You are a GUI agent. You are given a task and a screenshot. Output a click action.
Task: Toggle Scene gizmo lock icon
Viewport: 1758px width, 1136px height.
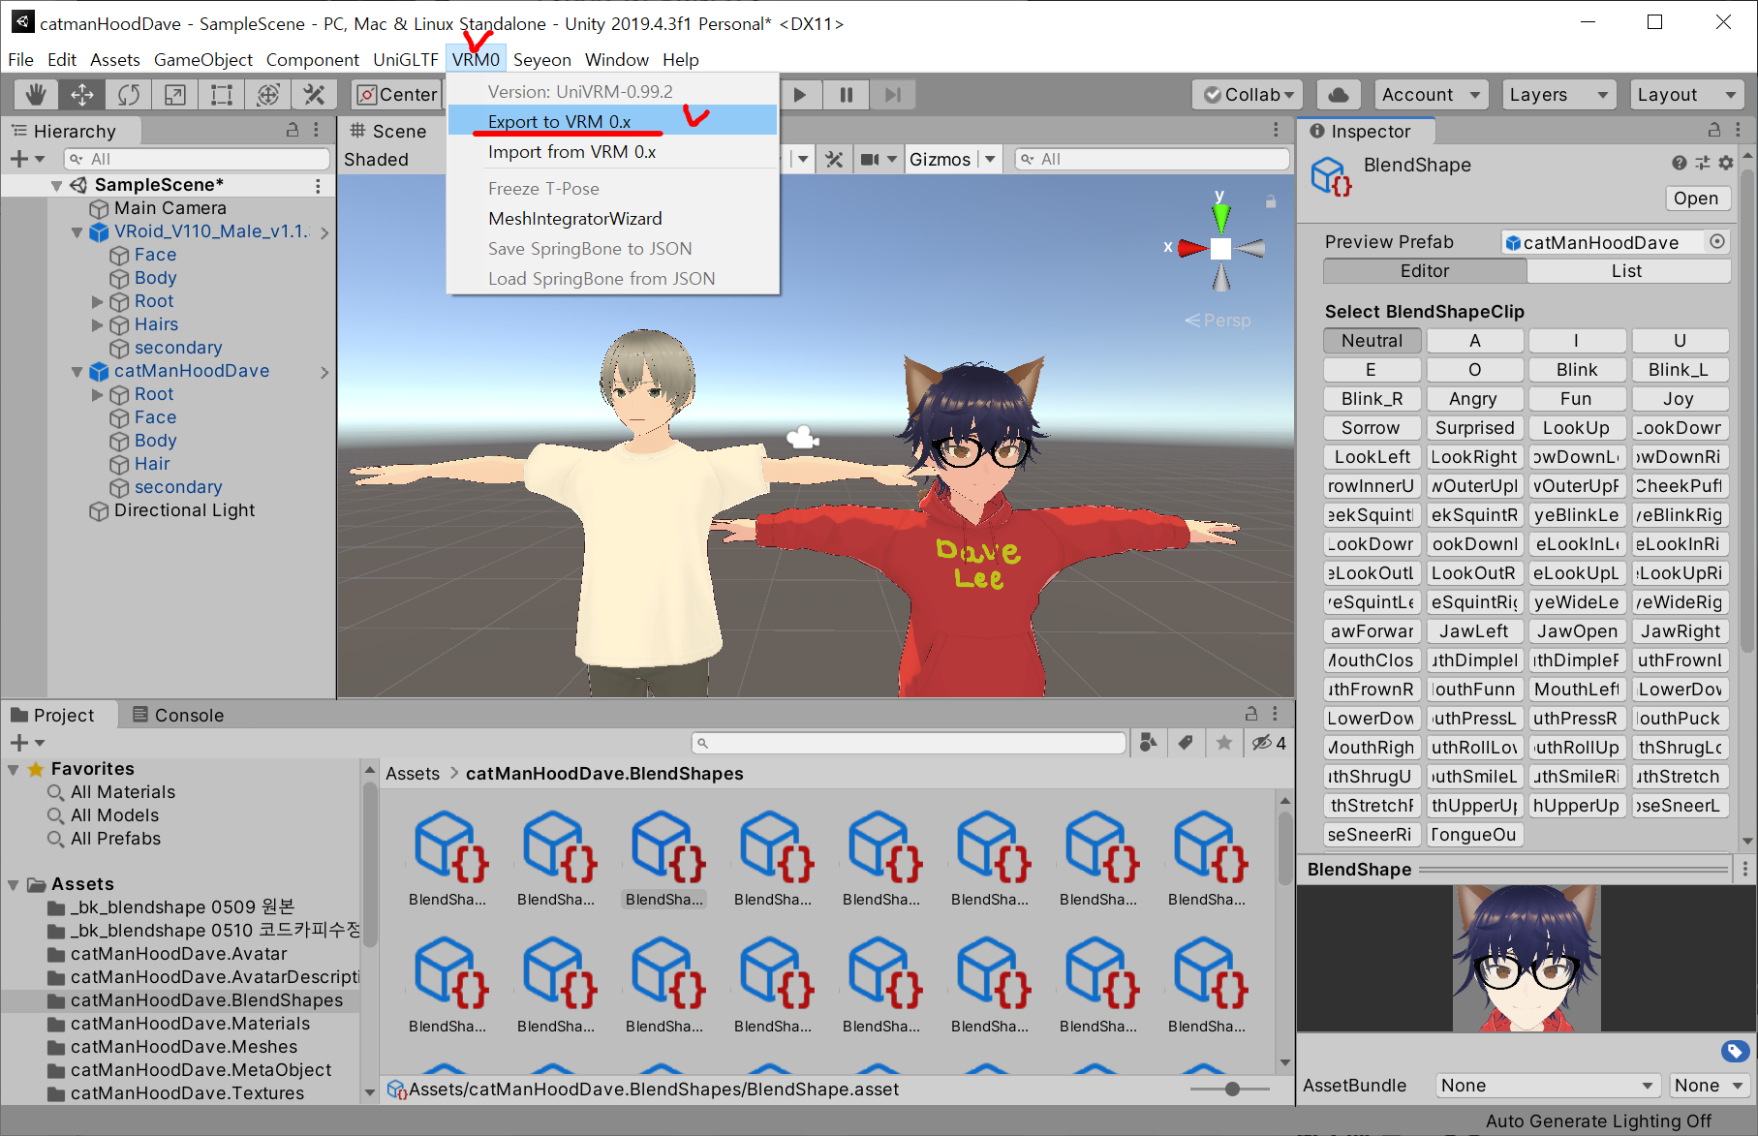pos(1271,201)
